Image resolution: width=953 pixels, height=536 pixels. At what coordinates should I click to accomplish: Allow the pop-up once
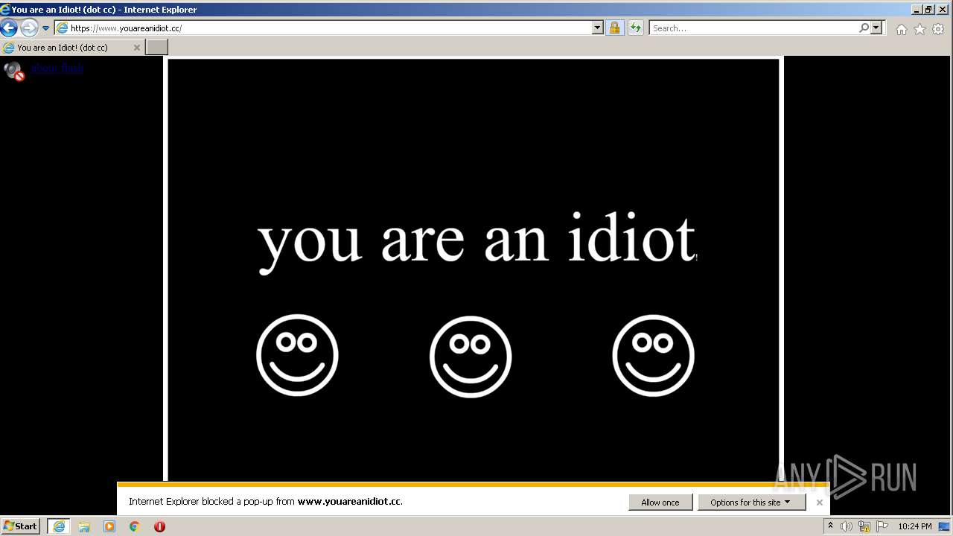[660, 502]
